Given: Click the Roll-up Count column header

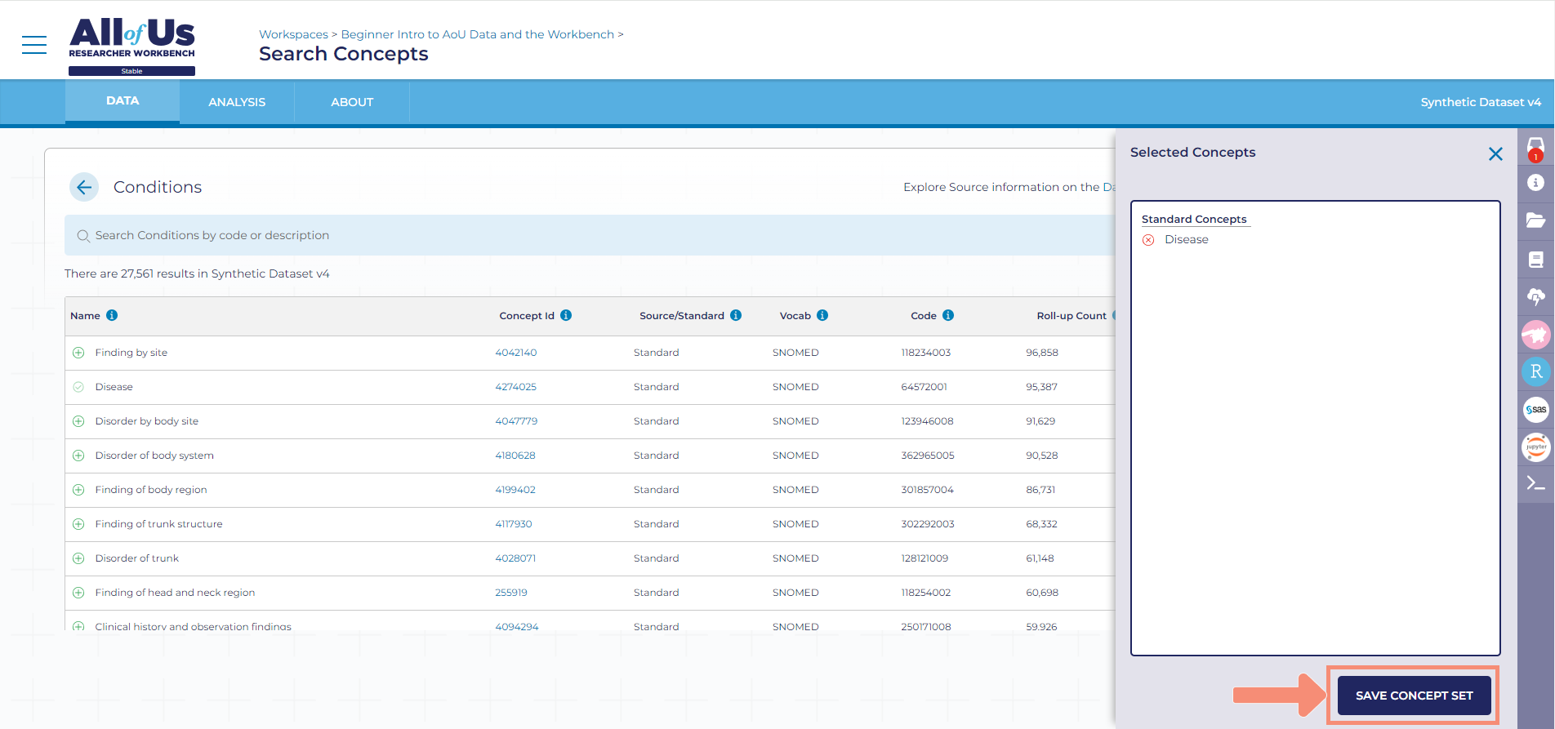Looking at the screenshot, I should pos(1072,316).
